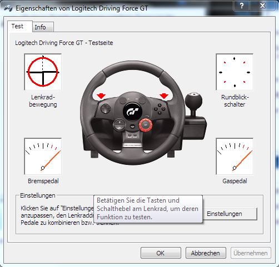
Task: Click the 'Gaspedal' label text
Action: tap(235, 181)
